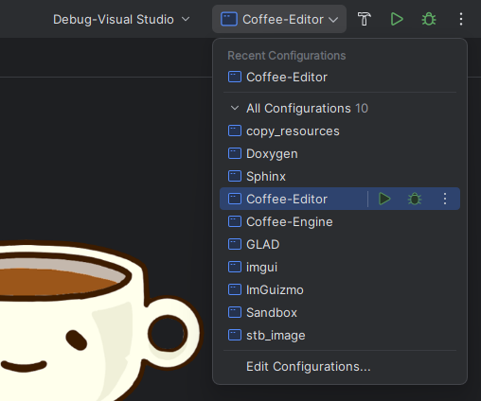Click the ImGuizmo target icon
This screenshot has width=481, height=401.
click(235, 289)
